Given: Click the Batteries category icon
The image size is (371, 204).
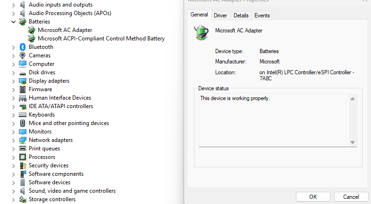Looking at the screenshot, I should 23,22.
